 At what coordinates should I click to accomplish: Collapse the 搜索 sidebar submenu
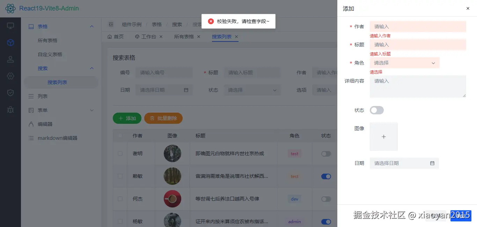tap(92, 68)
